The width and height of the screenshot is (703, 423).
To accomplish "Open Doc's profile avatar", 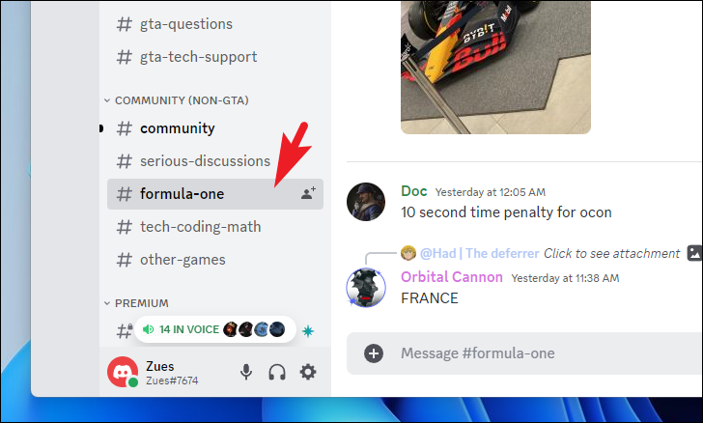I will [366, 202].
